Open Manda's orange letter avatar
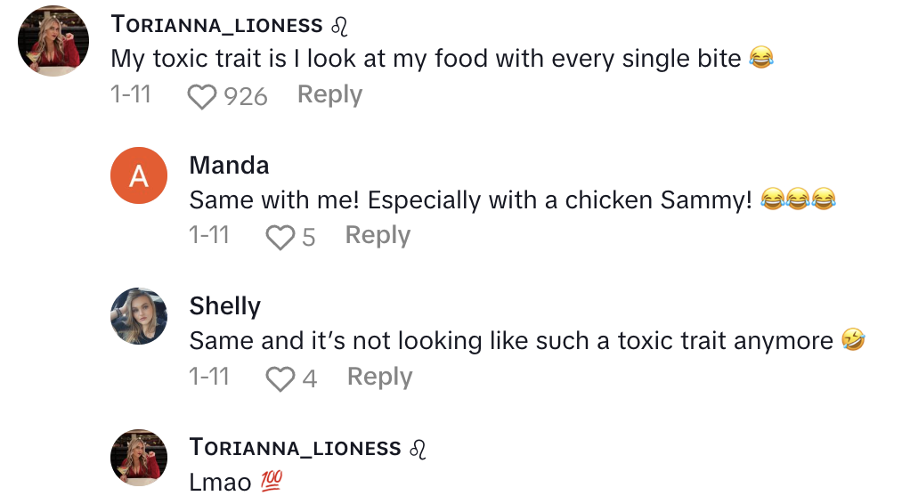 (138, 175)
